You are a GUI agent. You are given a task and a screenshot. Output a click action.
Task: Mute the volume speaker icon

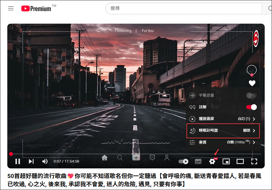pos(45,161)
